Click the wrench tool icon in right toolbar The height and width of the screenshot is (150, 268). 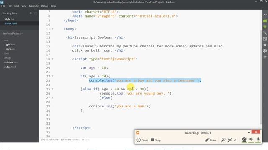(265, 32)
